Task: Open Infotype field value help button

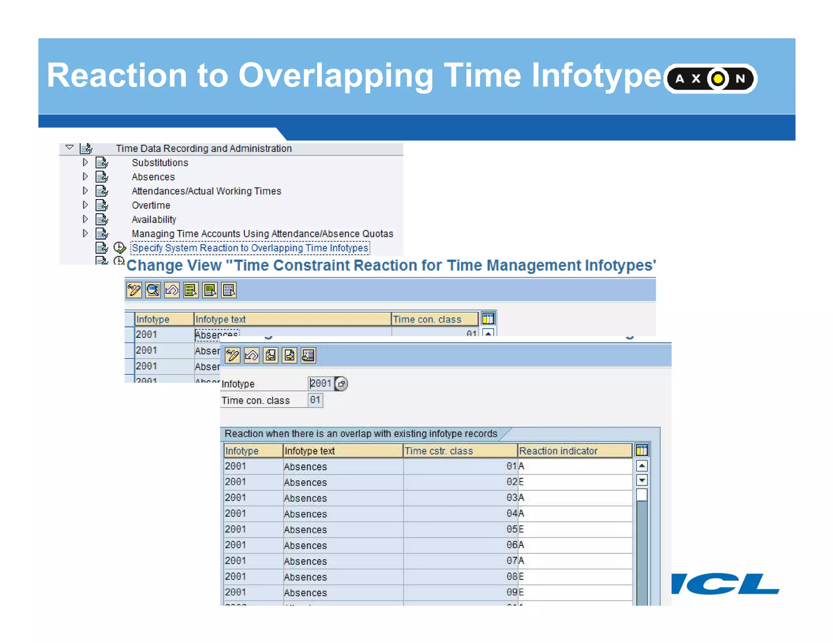Action: pos(342,383)
